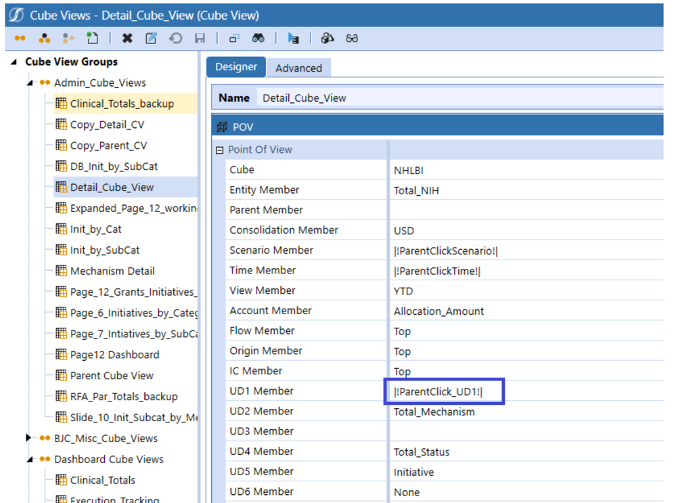Click the POV section header bar
This screenshot has height=503, width=676.
(438, 127)
